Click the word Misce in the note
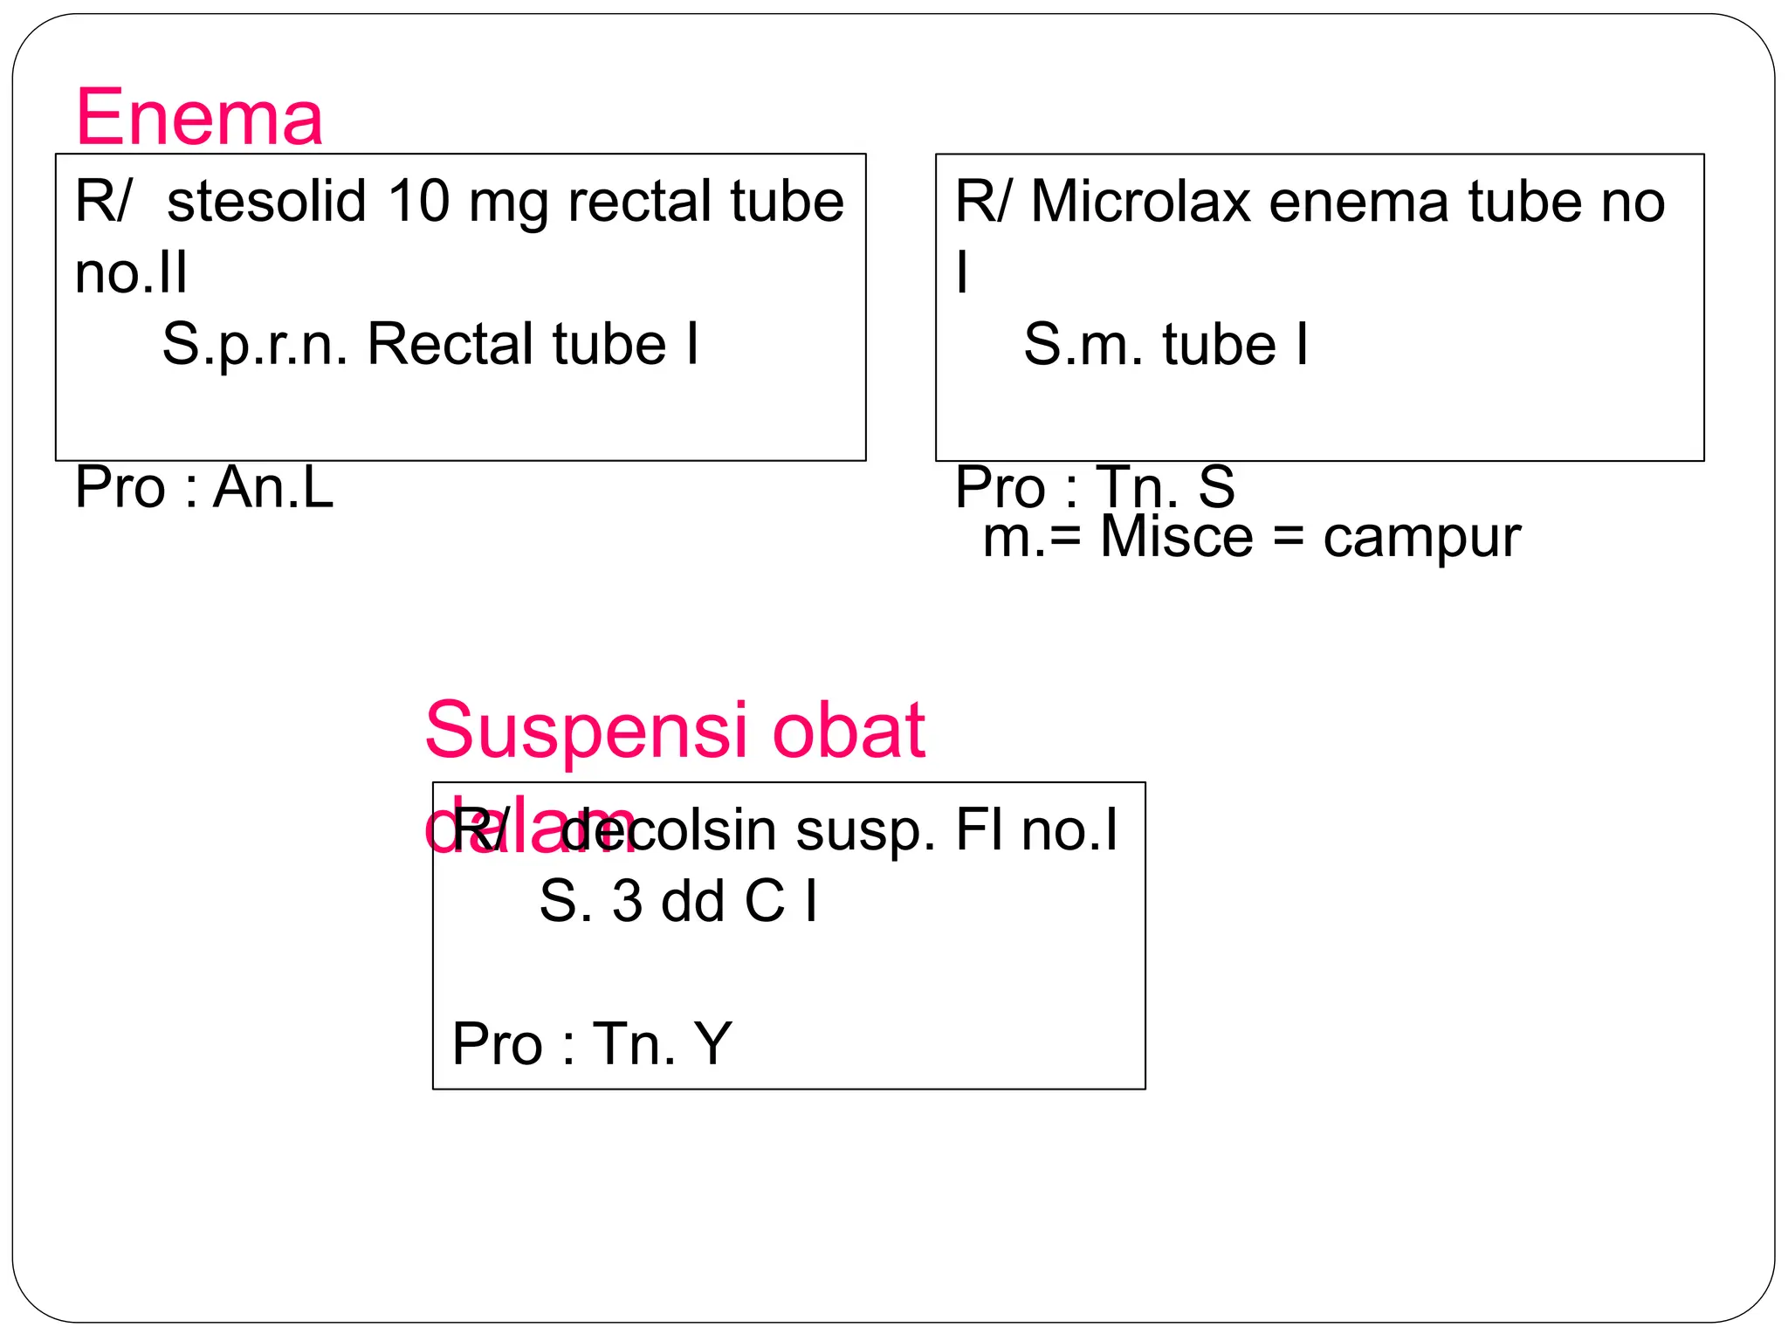The image size is (1788, 1341). [x=1177, y=536]
